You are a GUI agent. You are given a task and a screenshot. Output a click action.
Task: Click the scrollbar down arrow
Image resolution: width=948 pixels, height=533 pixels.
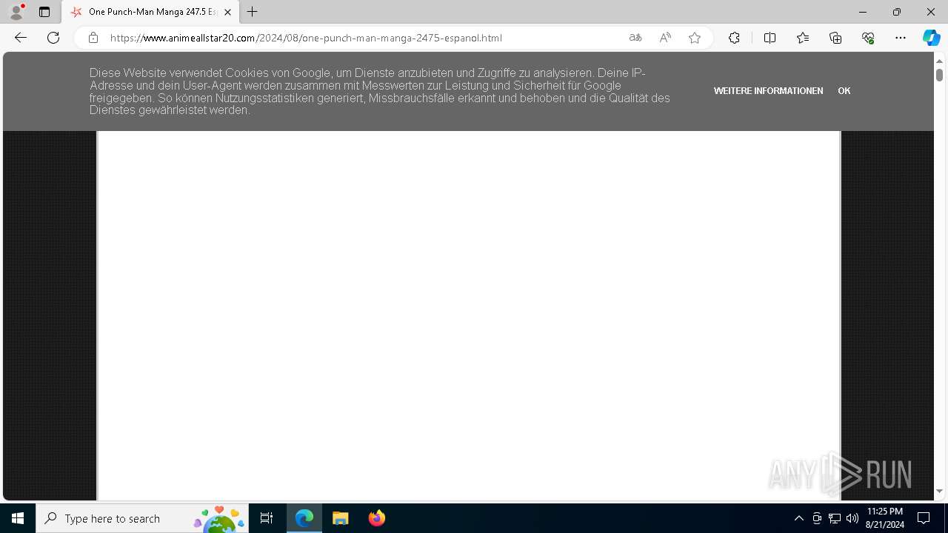(x=939, y=491)
